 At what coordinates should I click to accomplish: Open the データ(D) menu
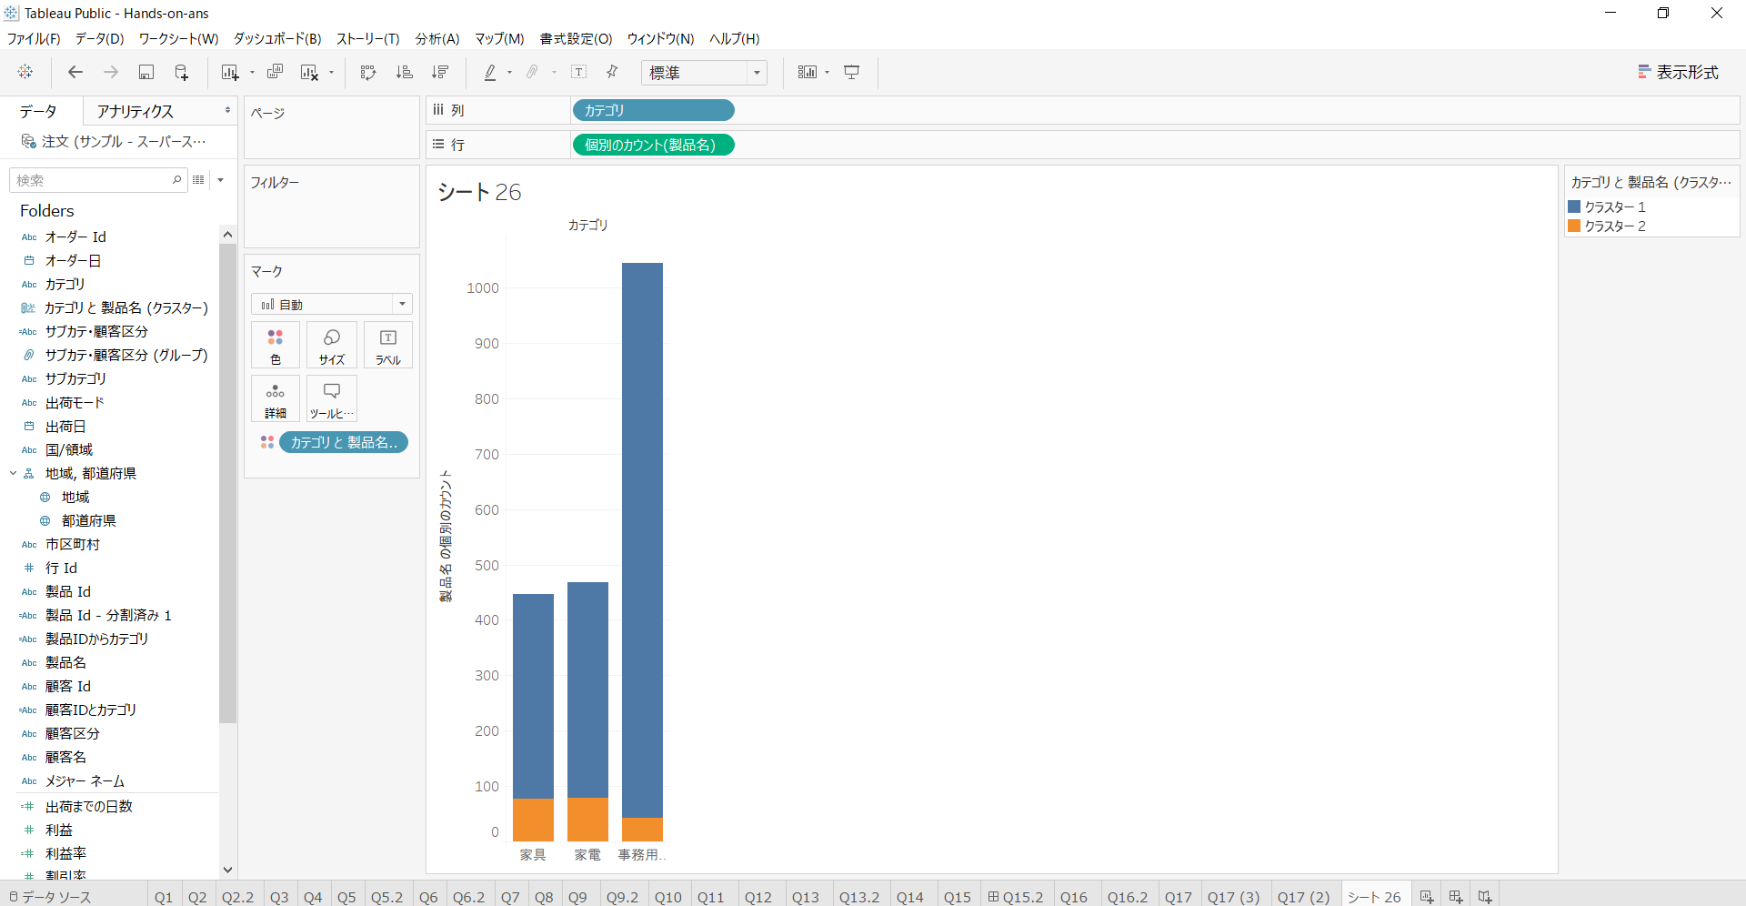[99, 38]
